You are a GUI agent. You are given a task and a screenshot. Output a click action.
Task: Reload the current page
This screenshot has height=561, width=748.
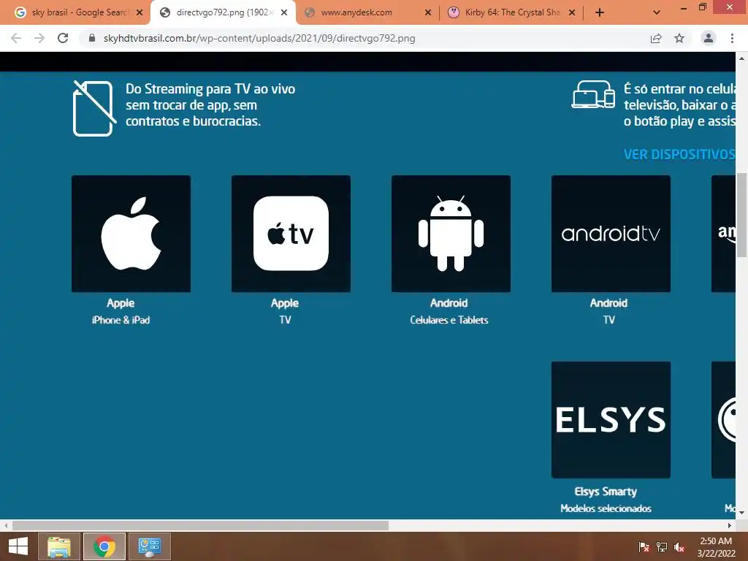[63, 38]
